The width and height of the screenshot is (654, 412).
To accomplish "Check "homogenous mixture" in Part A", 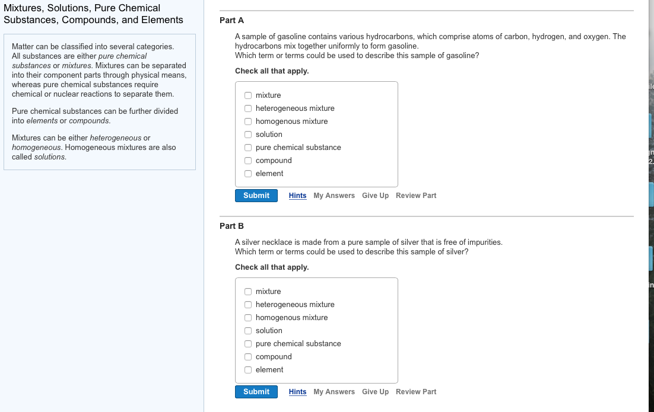I will [x=247, y=121].
